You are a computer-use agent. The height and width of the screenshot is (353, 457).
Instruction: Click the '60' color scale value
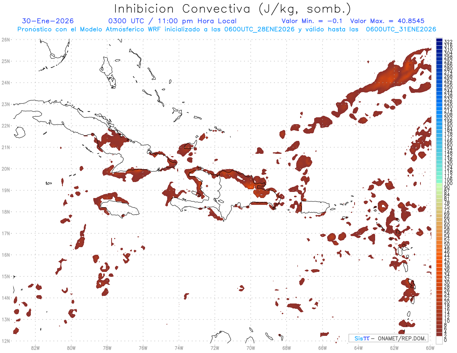click(447, 225)
